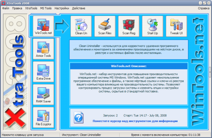212x138 pixels.
Task: Open the MS Tools menu
Action: tap(46, 8)
